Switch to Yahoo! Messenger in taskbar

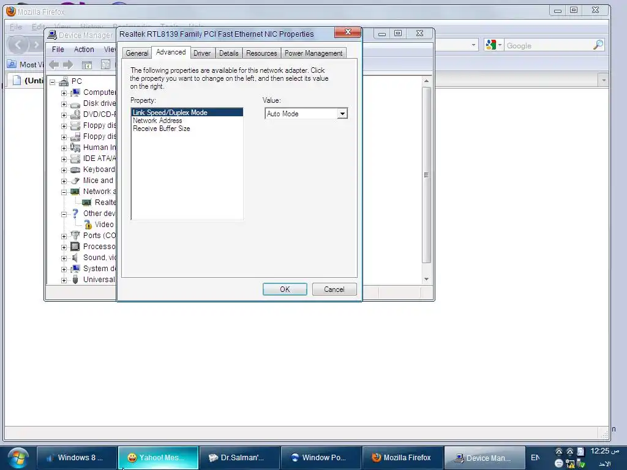coord(158,458)
